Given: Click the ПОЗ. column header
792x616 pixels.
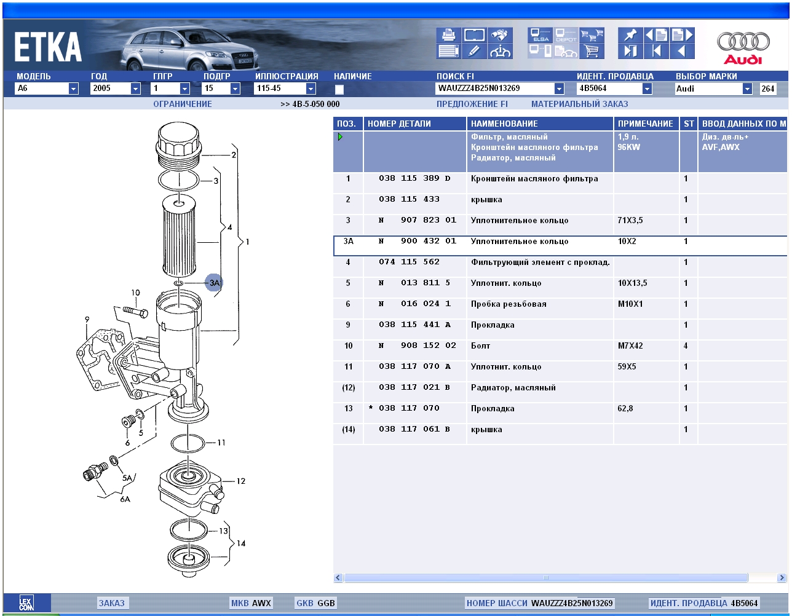Looking at the screenshot, I should point(348,124).
